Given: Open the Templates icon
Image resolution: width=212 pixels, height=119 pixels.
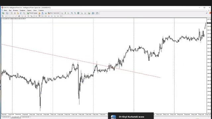Looking at the screenshot, I should (97, 13).
